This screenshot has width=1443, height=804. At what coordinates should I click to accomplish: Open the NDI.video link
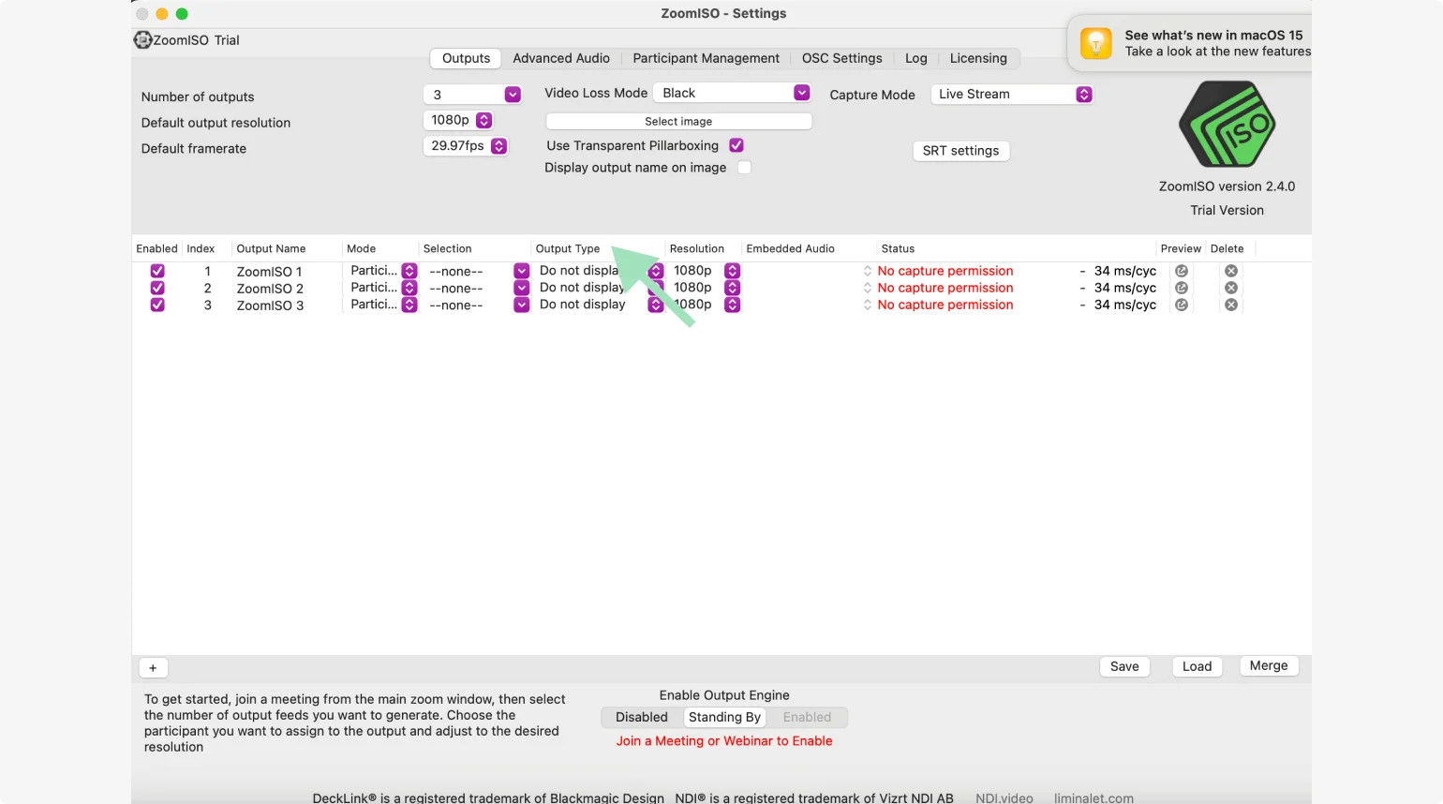coord(1004,798)
